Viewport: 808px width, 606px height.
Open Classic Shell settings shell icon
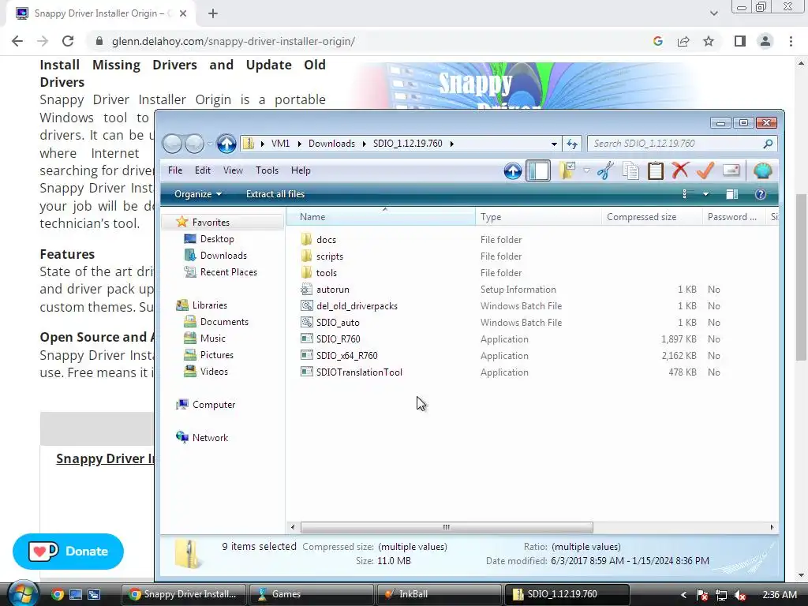point(763,170)
